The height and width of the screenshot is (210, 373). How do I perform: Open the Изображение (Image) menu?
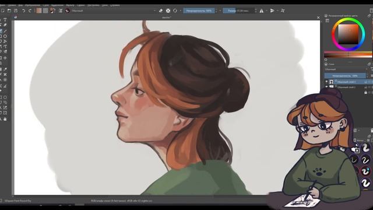point(33,5)
